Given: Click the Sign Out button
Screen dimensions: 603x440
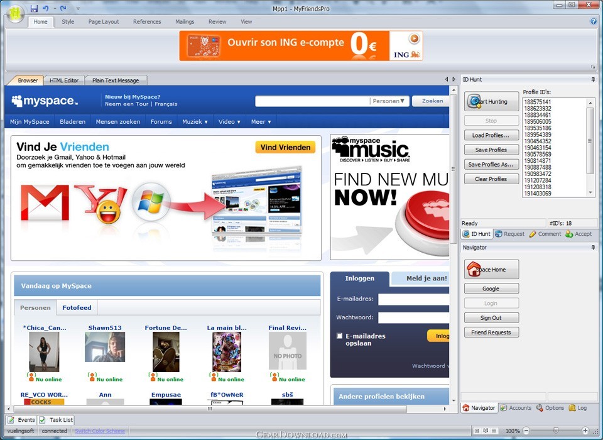Looking at the screenshot, I should [x=491, y=317].
